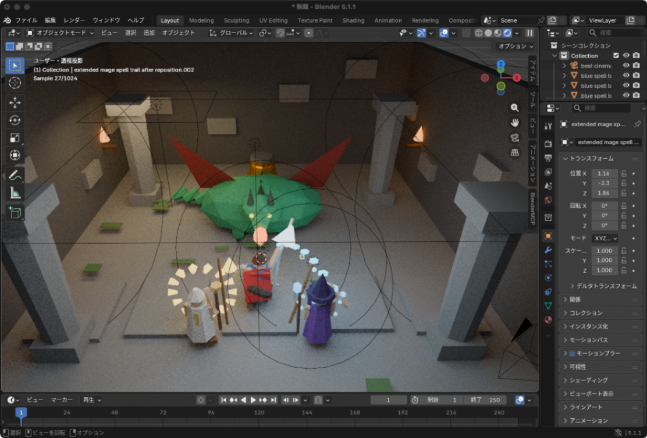
Task: Switch to solid viewport shading
Action: coord(488,33)
